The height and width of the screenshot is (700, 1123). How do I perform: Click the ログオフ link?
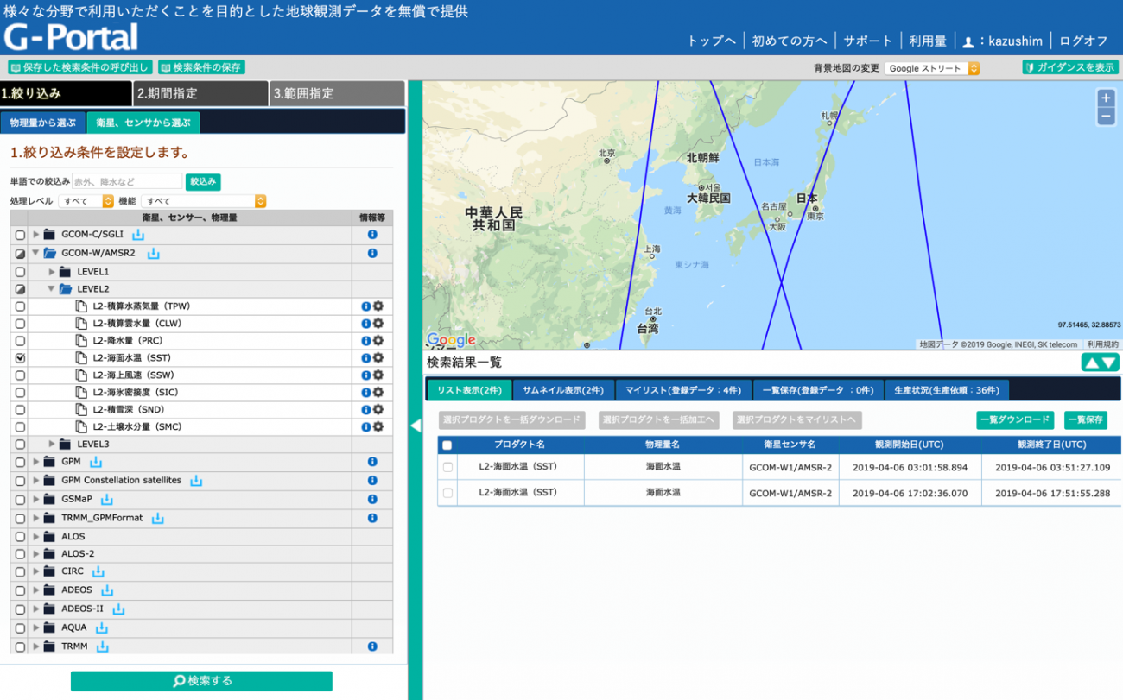[x=1083, y=41]
